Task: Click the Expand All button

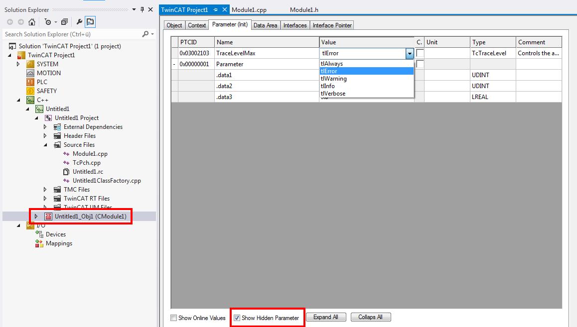Action: click(326, 317)
